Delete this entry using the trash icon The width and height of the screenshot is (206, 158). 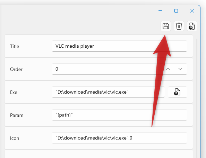tap(179, 26)
